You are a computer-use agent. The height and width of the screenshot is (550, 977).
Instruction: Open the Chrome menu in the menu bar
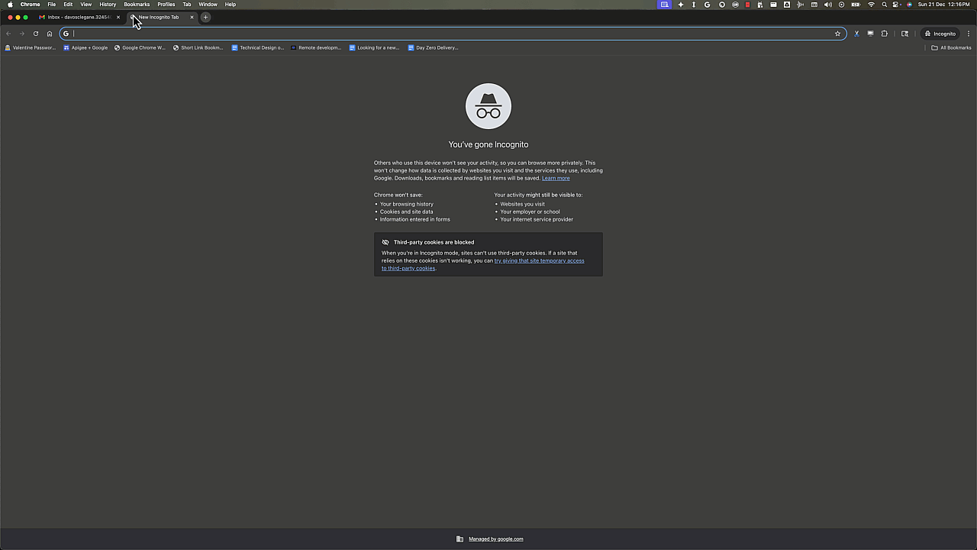pyautogui.click(x=31, y=5)
